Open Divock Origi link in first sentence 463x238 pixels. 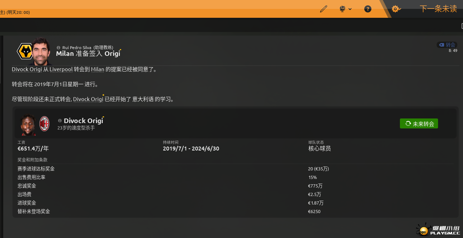tap(27, 69)
